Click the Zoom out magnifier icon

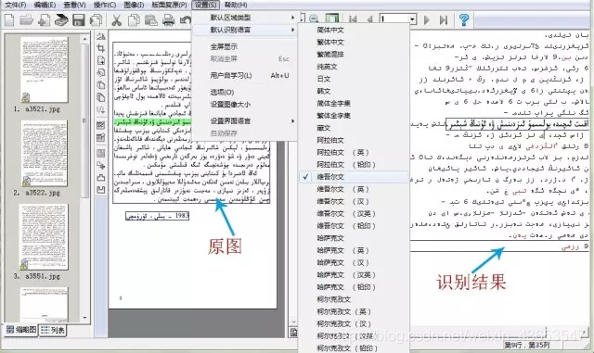point(314,19)
